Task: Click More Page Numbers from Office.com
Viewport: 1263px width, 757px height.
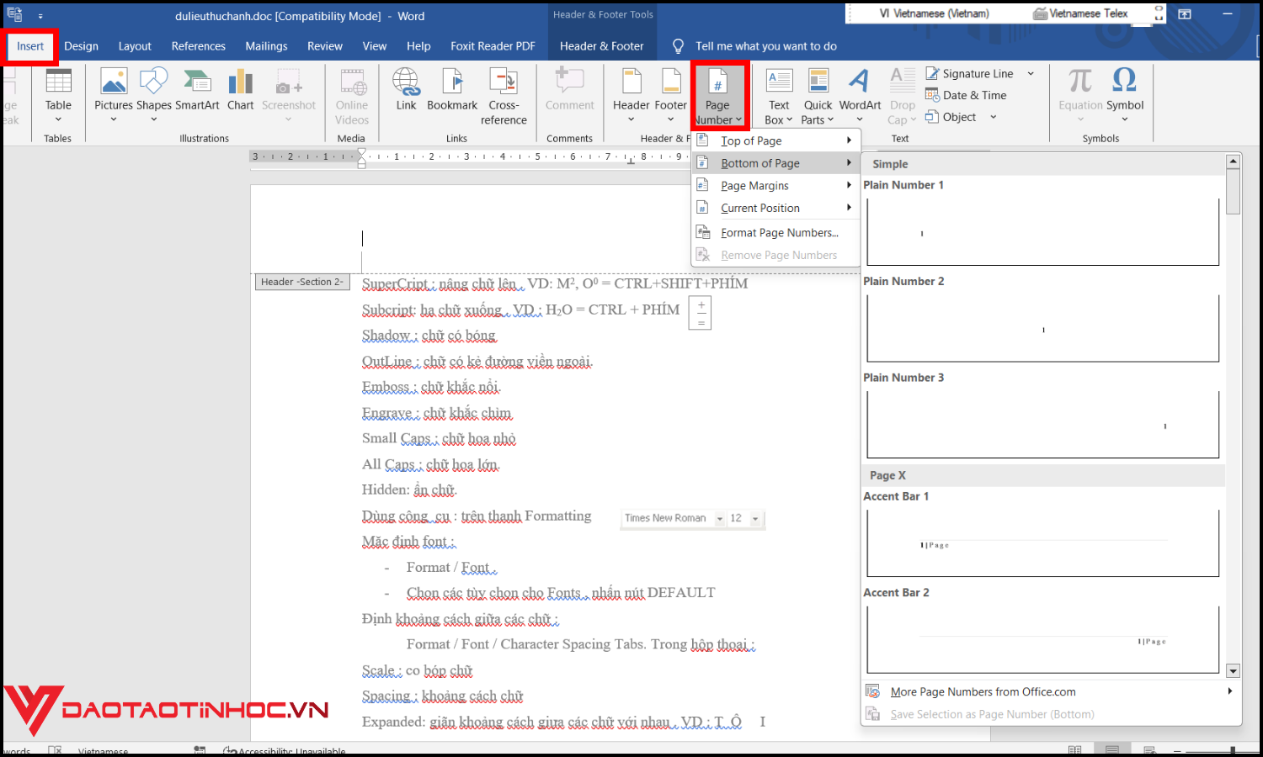Action: click(x=983, y=691)
